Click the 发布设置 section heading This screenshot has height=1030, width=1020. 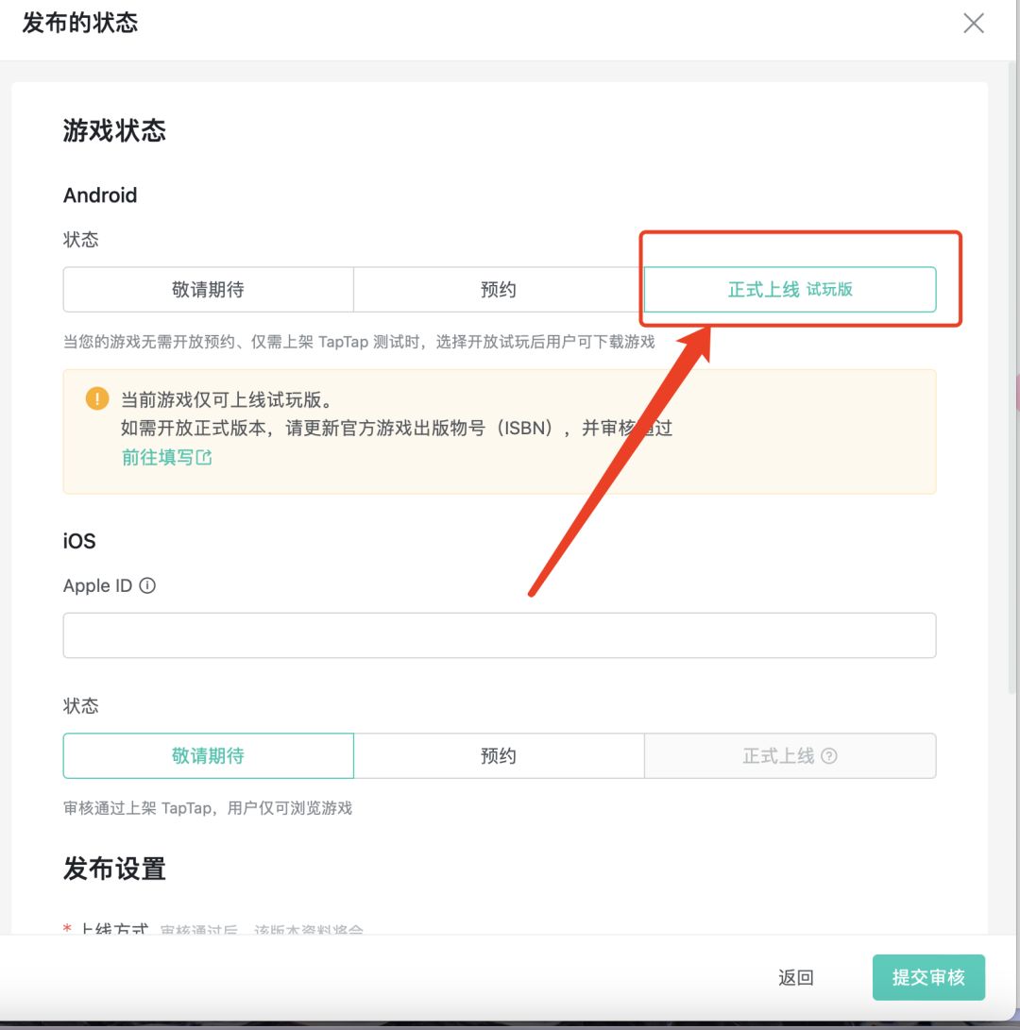tap(114, 869)
